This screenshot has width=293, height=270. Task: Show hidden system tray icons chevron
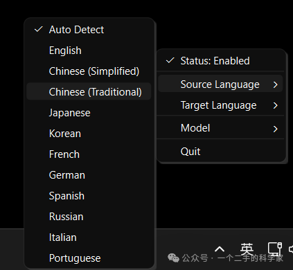(x=220, y=249)
